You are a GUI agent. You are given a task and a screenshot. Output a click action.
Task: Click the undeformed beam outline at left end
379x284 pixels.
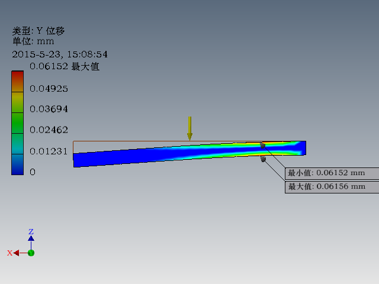pos(73,147)
